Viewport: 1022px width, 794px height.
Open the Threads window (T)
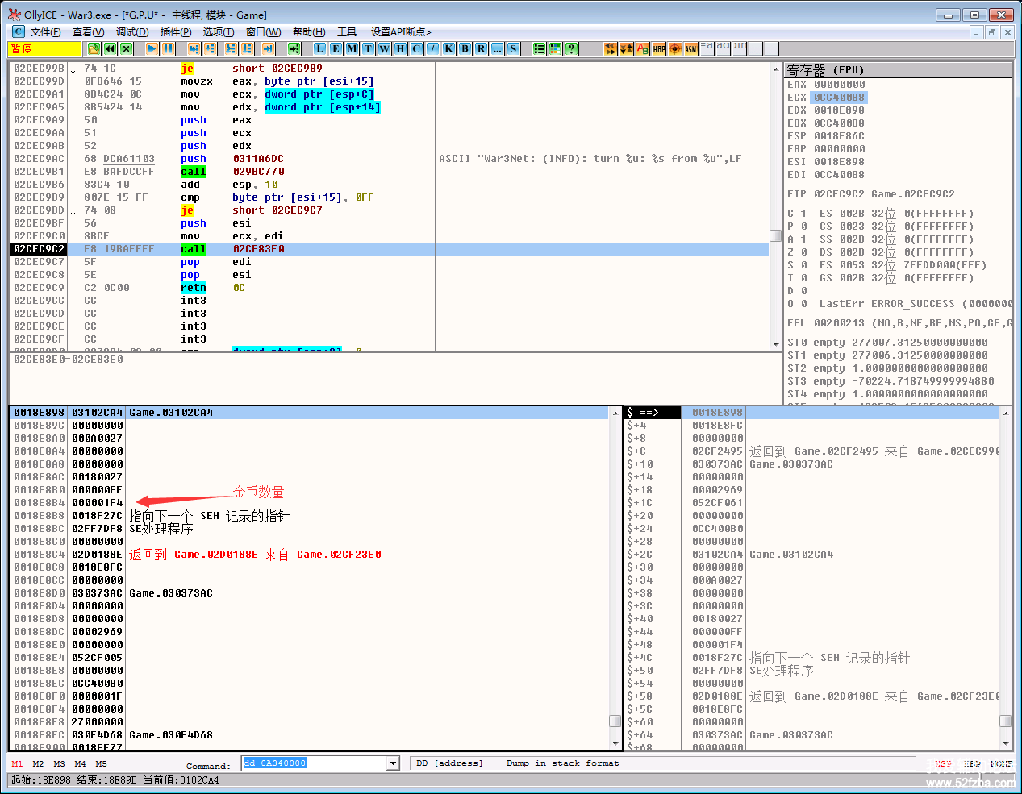(369, 48)
